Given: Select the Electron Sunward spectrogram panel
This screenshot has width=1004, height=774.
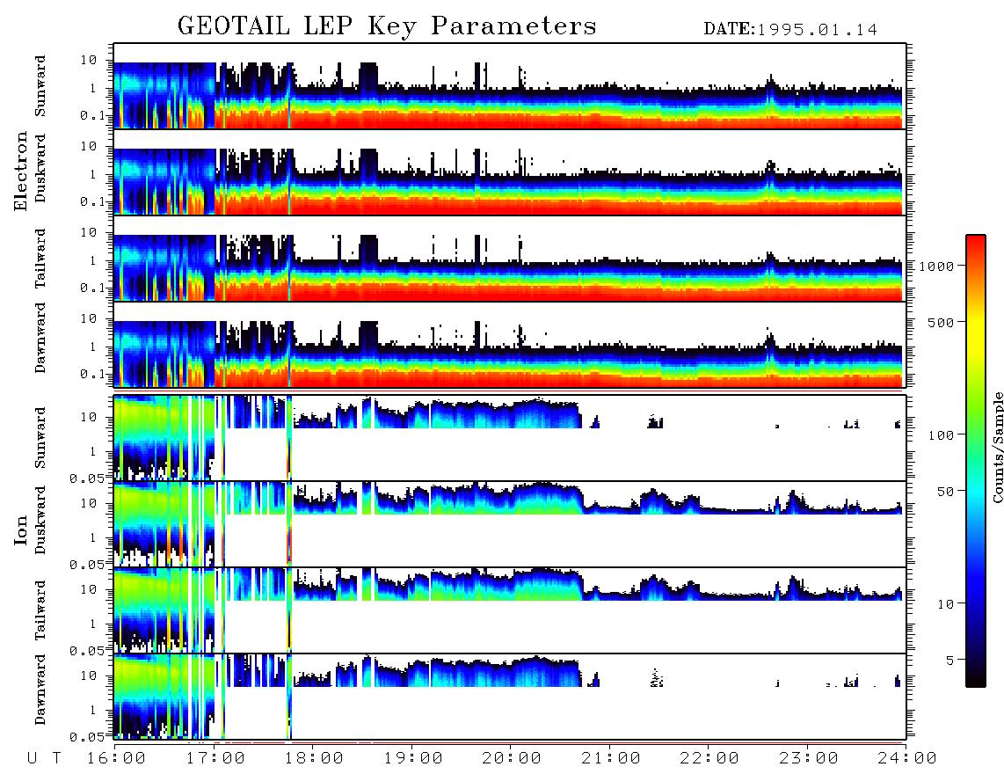Looking at the screenshot, I should 510,86.
